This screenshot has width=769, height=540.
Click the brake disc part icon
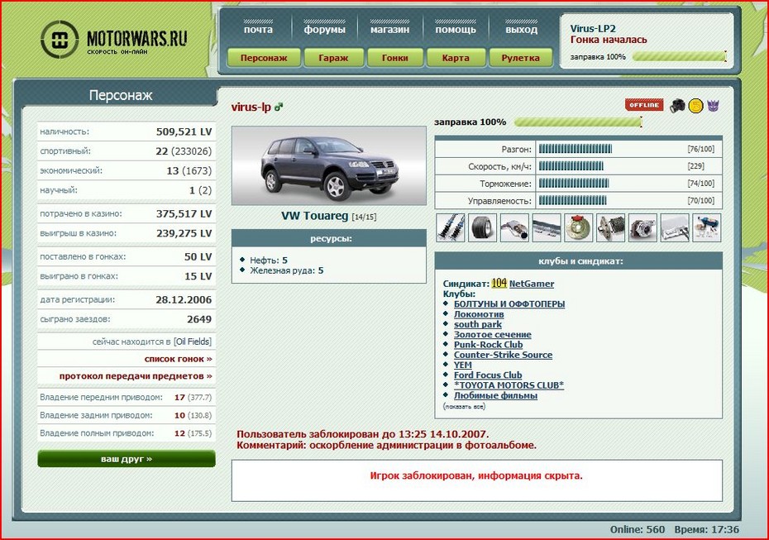click(x=579, y=227)
